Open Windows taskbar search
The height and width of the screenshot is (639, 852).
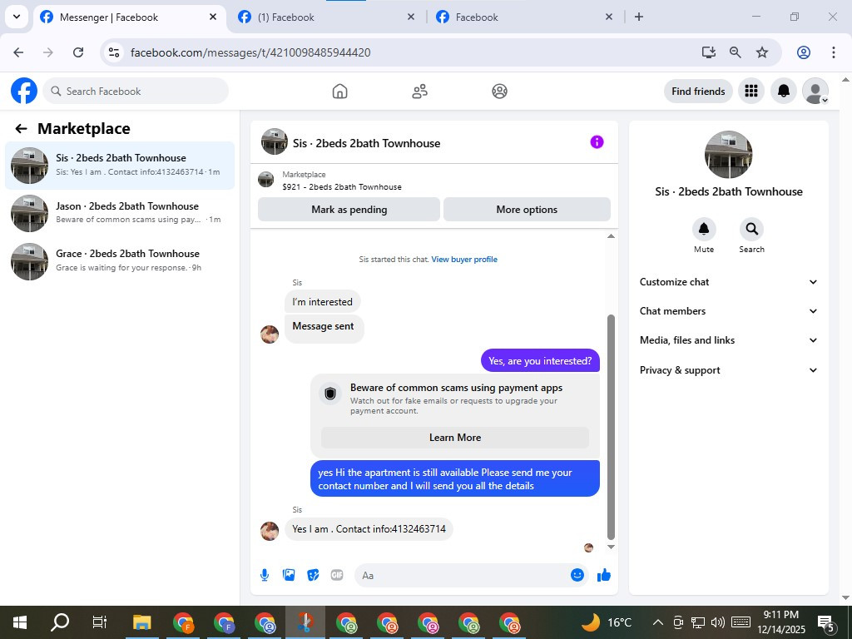coord(60,622)
